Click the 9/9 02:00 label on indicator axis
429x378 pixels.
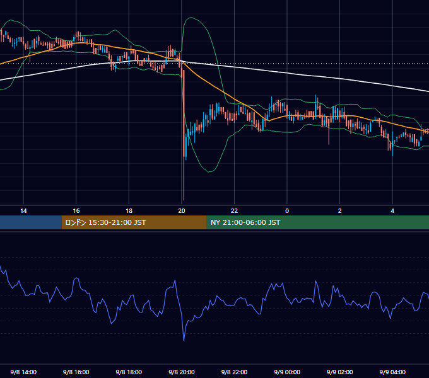click(x=340, y=372)
